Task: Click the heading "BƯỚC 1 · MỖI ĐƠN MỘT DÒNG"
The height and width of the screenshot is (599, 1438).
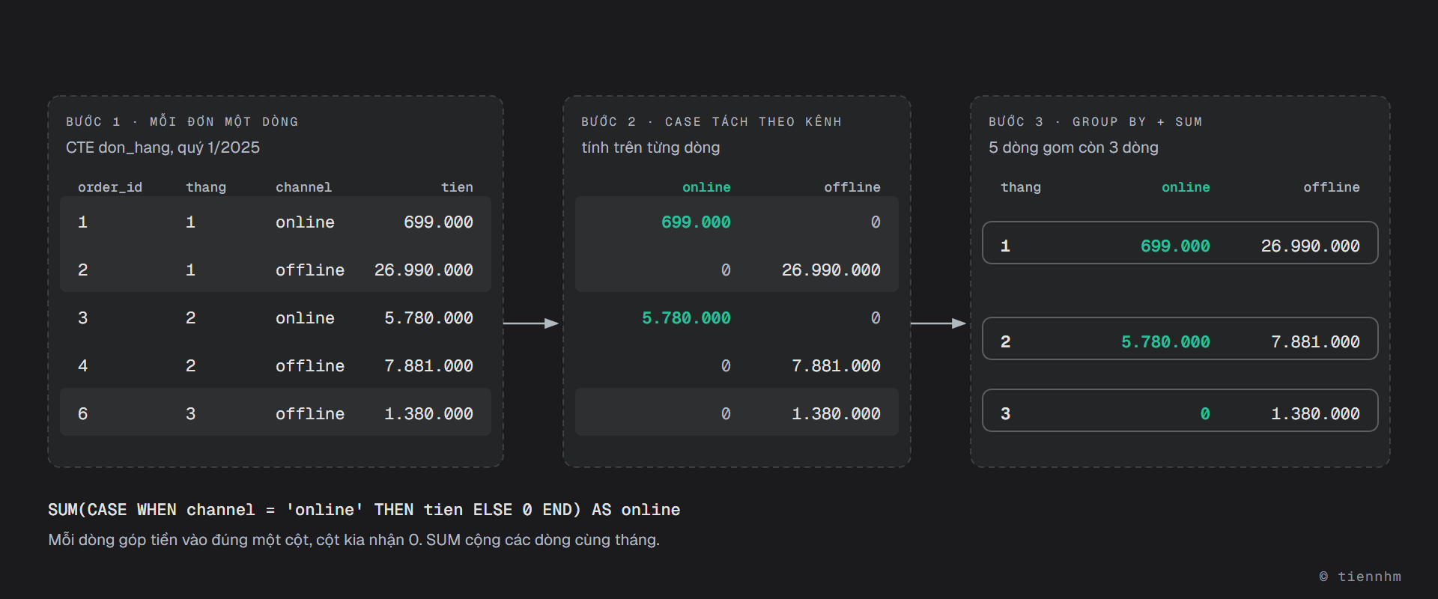Action: (182, 121)
